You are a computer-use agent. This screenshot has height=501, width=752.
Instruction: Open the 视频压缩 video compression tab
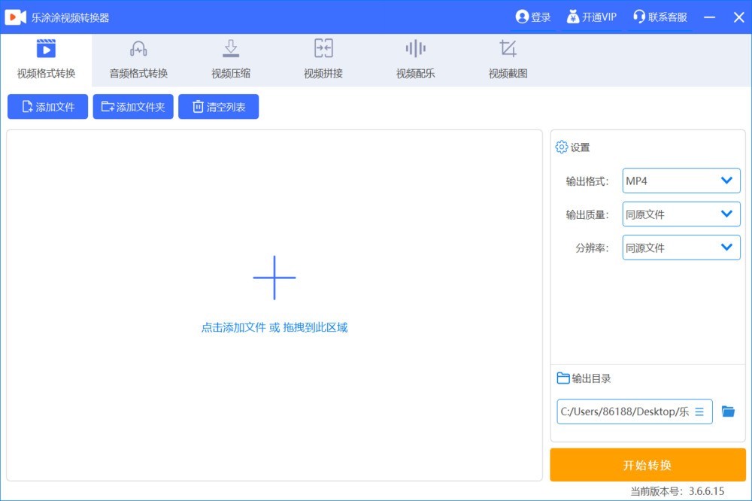[231, 60]
